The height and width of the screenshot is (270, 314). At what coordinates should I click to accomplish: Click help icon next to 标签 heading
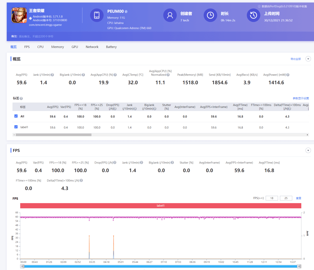pyautogui.click(x=21, y=99)
